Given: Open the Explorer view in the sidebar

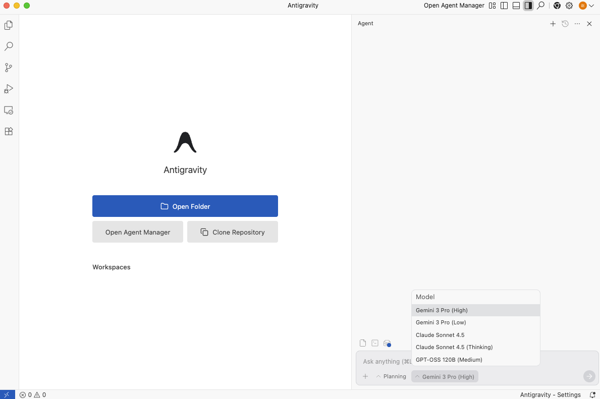Looking at the screenshot, I should coord(8,25).
